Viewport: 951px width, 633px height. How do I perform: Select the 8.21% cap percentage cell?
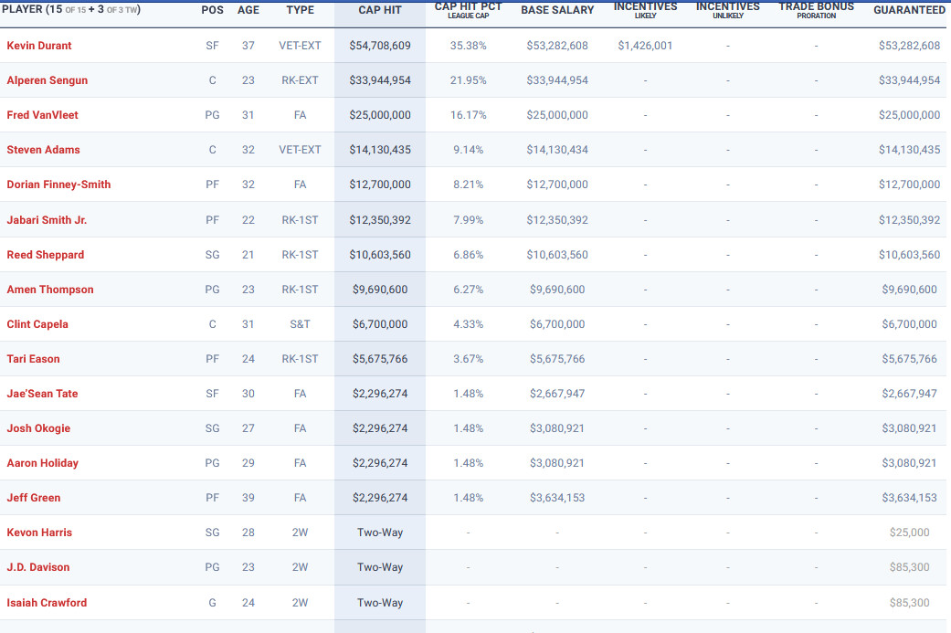coord(469,185)
